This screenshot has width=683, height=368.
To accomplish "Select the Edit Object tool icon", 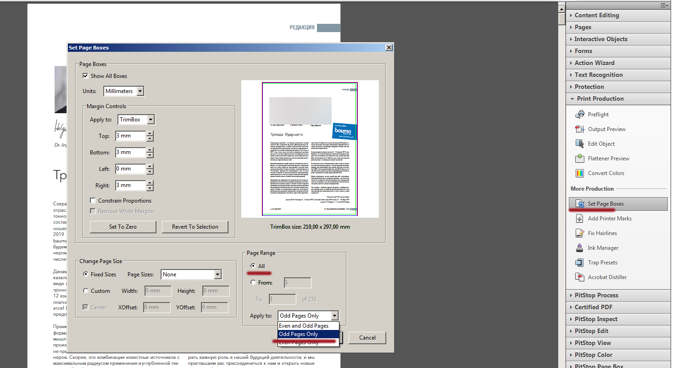I will point(579,144).
